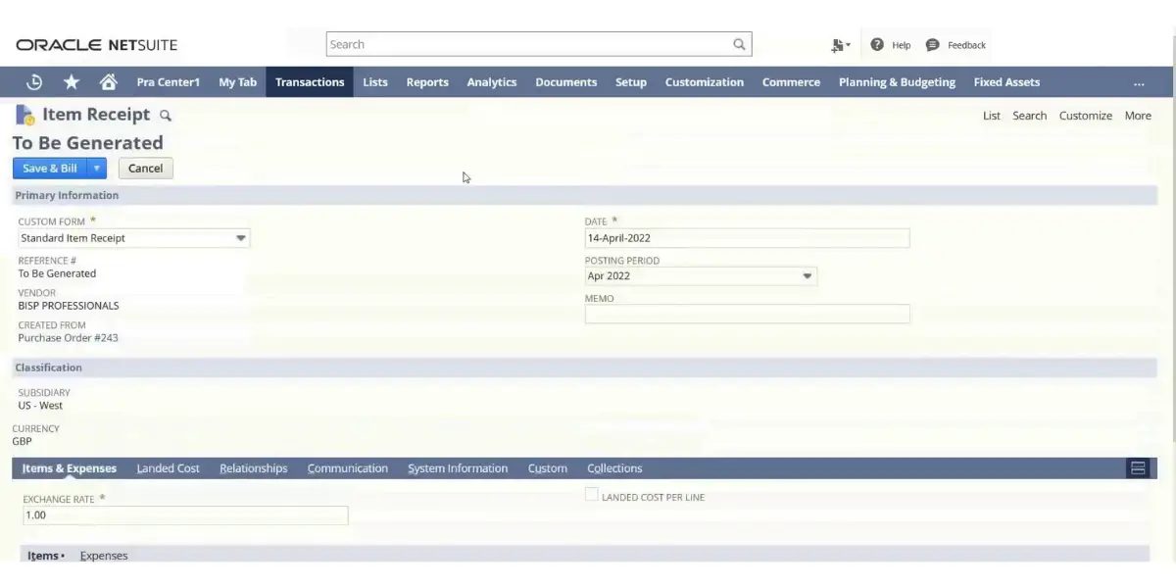
Task: Open the Customize link
Action: [x=1086, y=116]
